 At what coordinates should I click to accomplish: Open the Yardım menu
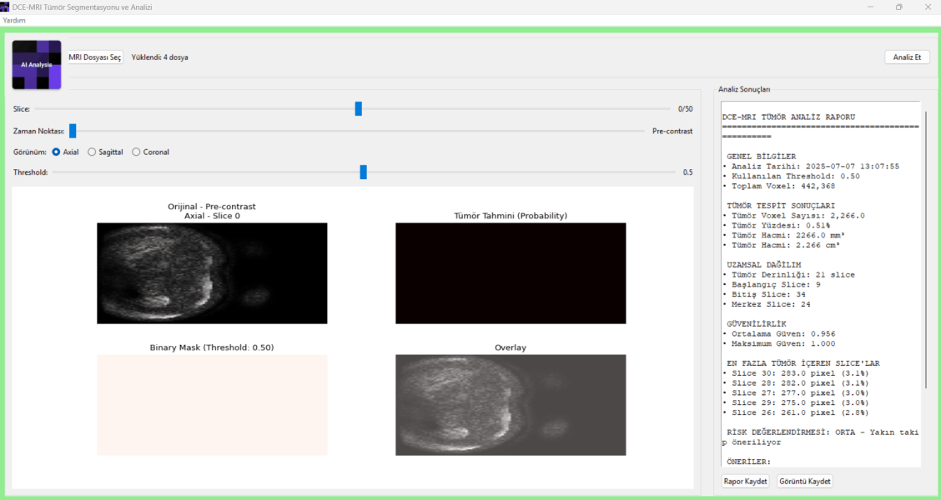(x=14, y=20)
